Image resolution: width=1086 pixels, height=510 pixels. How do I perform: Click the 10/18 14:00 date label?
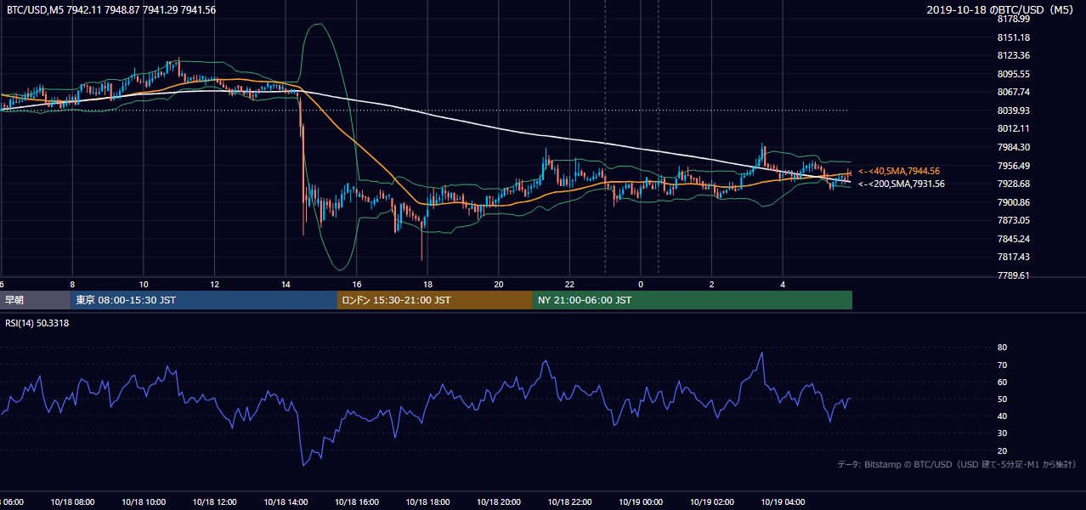click(x=286, y=502)
